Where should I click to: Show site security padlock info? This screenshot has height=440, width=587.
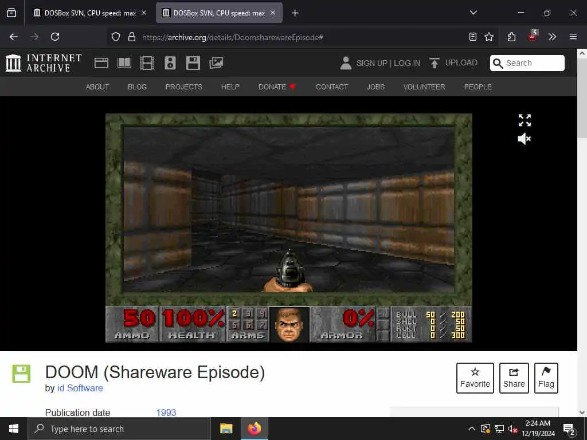131,37
